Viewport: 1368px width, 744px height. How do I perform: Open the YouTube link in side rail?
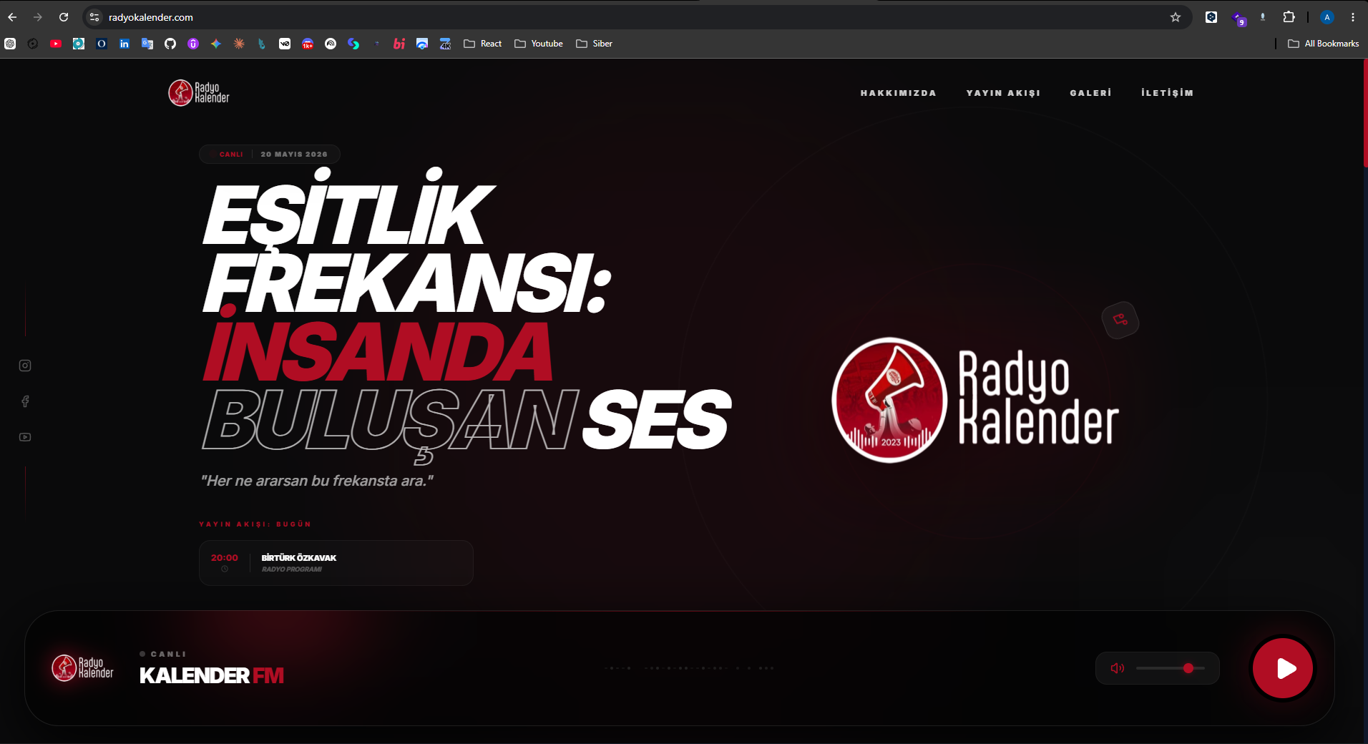[x=25, y=437]
